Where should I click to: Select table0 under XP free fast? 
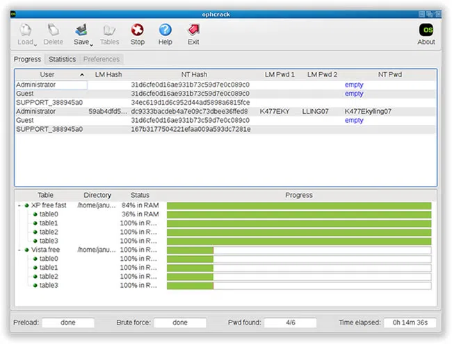tap(49, 215)
